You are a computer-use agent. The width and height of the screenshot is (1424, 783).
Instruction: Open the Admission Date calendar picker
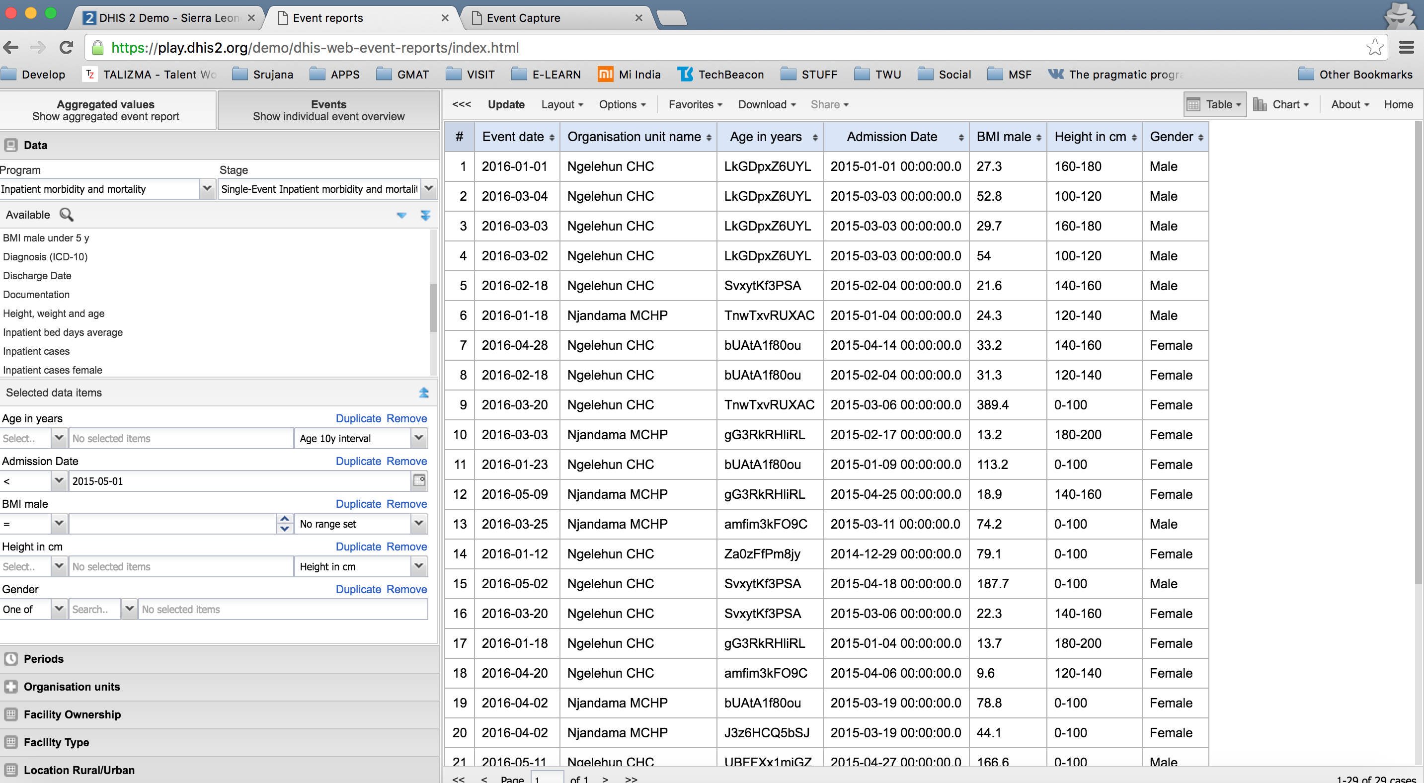pyautogui.click(x=419, y=480)
